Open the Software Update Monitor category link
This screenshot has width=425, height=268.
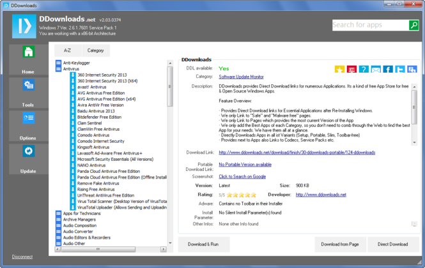point(241,77)
